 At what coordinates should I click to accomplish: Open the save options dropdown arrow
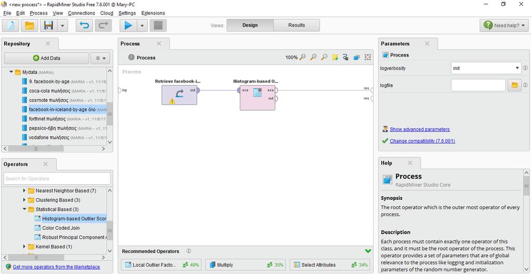(x=63, y=25)
